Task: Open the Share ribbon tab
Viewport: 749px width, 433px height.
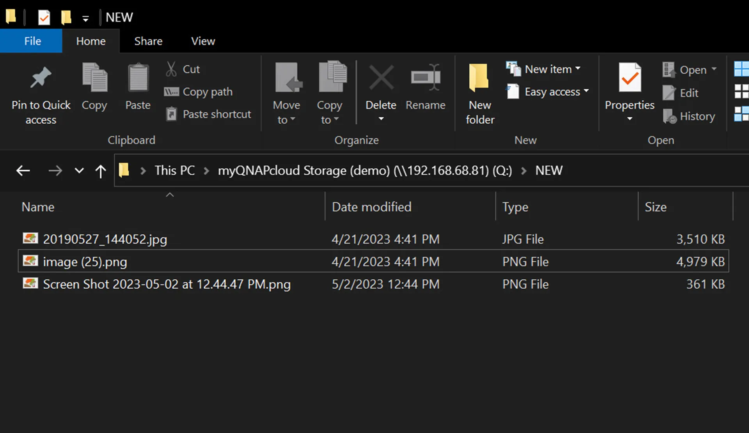Action: click(148, 41)
